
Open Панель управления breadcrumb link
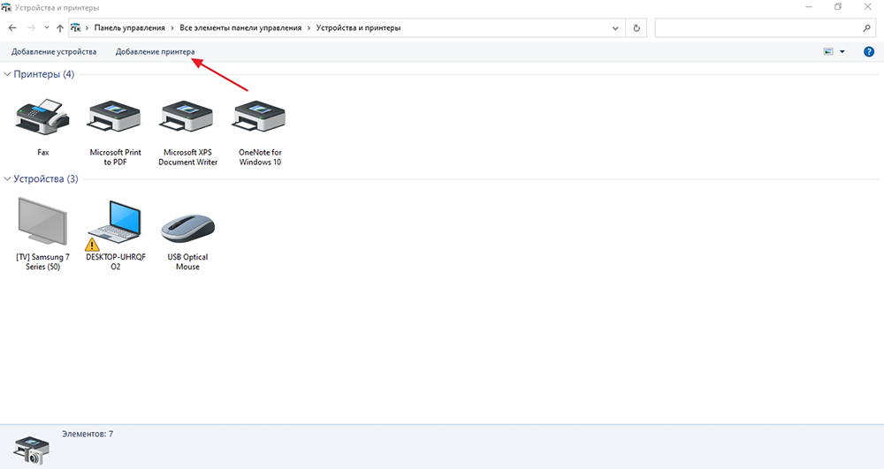pyautogui.click(x=130, y=27)
